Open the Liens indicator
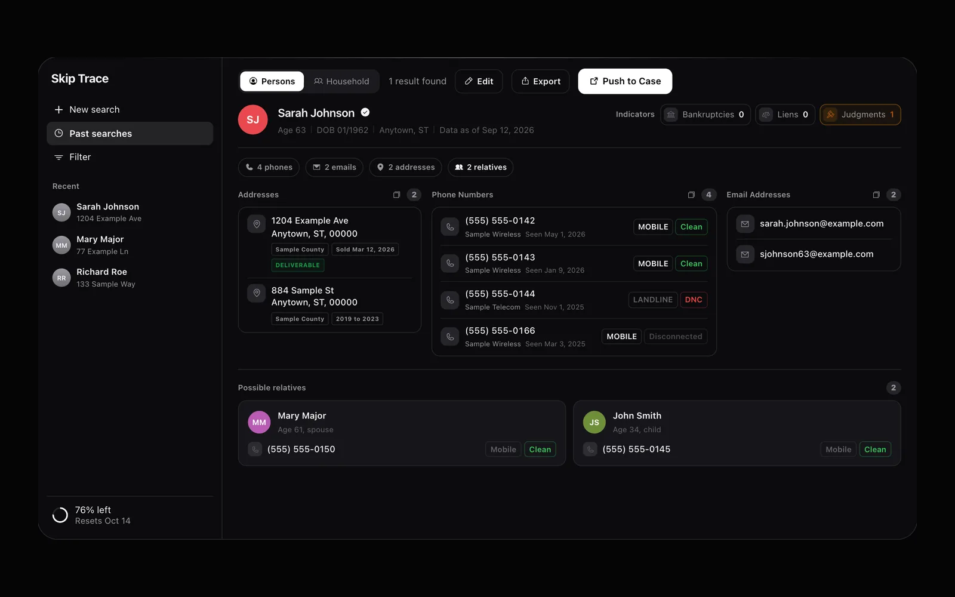 tap(785, 115)
